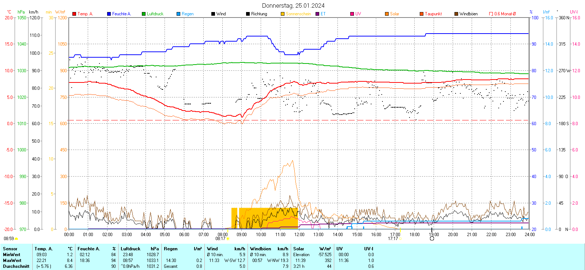Click the green Luftdruck legend square
This screenshot has width=585, height=270.
[144, 14]
